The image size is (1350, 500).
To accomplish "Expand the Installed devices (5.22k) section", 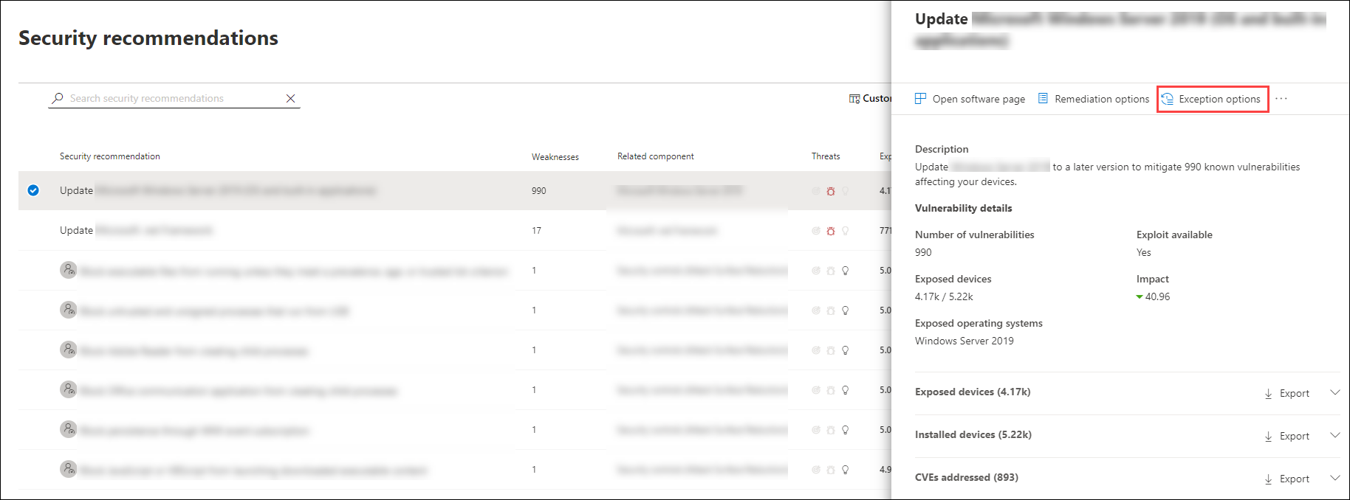I will pos(1334,435).
